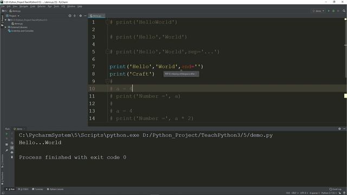Open the Code menu
This screenshot has height=195, width=347.
tap(33, 6)
